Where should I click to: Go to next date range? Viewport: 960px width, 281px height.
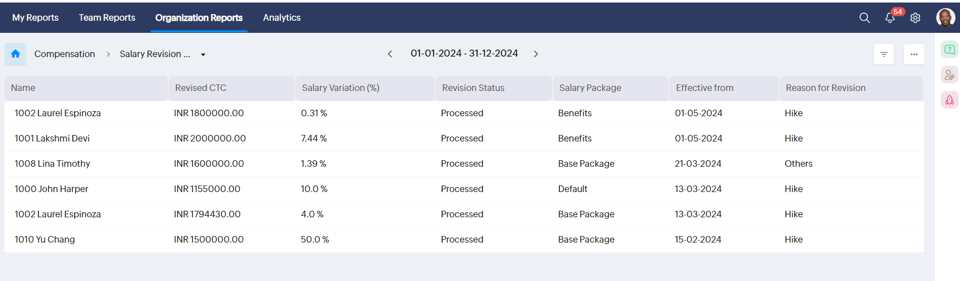click(x=536, y=54)
